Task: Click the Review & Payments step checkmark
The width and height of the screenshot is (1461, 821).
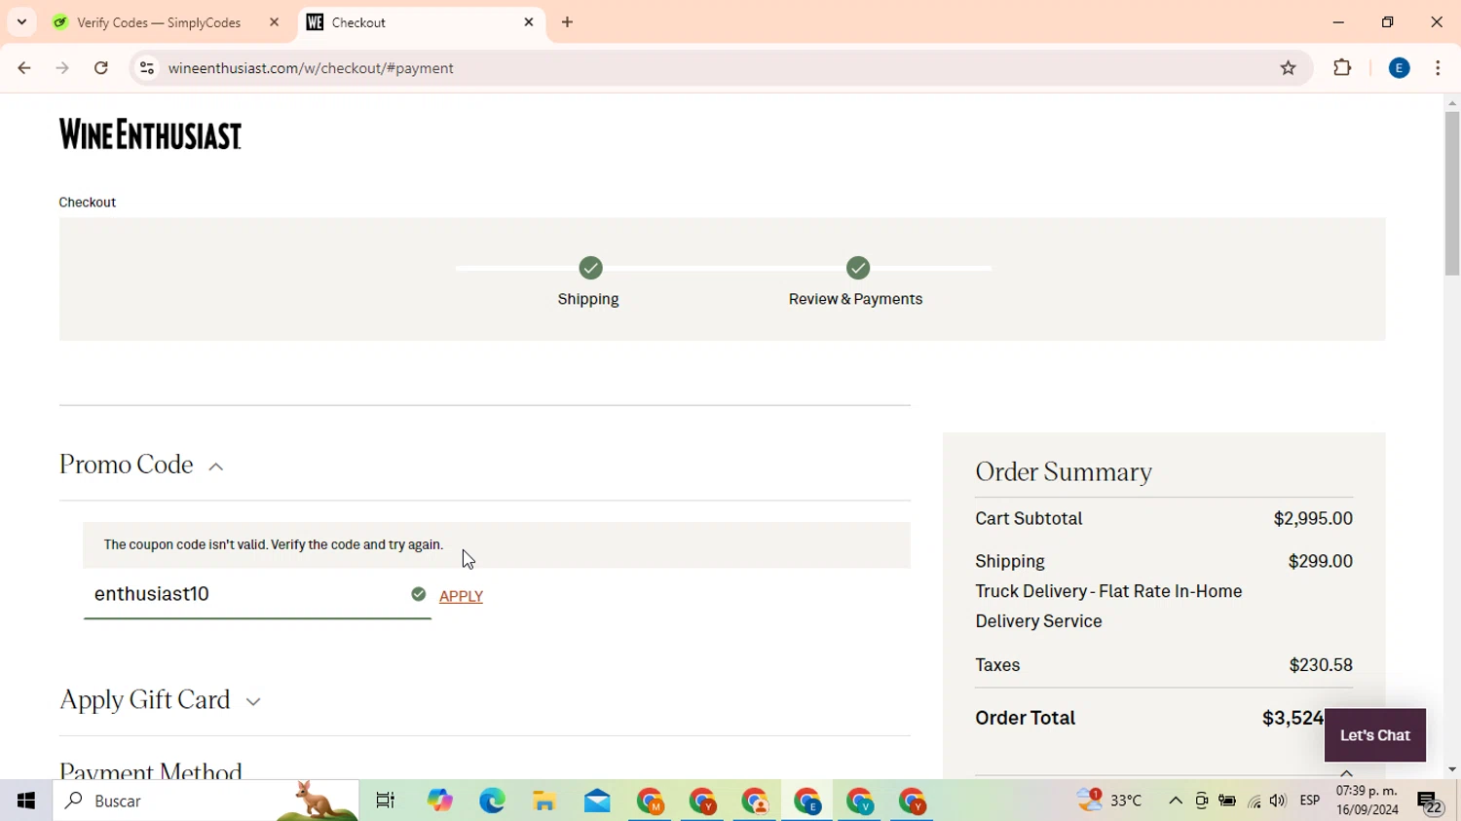Action: pos(858,268)
